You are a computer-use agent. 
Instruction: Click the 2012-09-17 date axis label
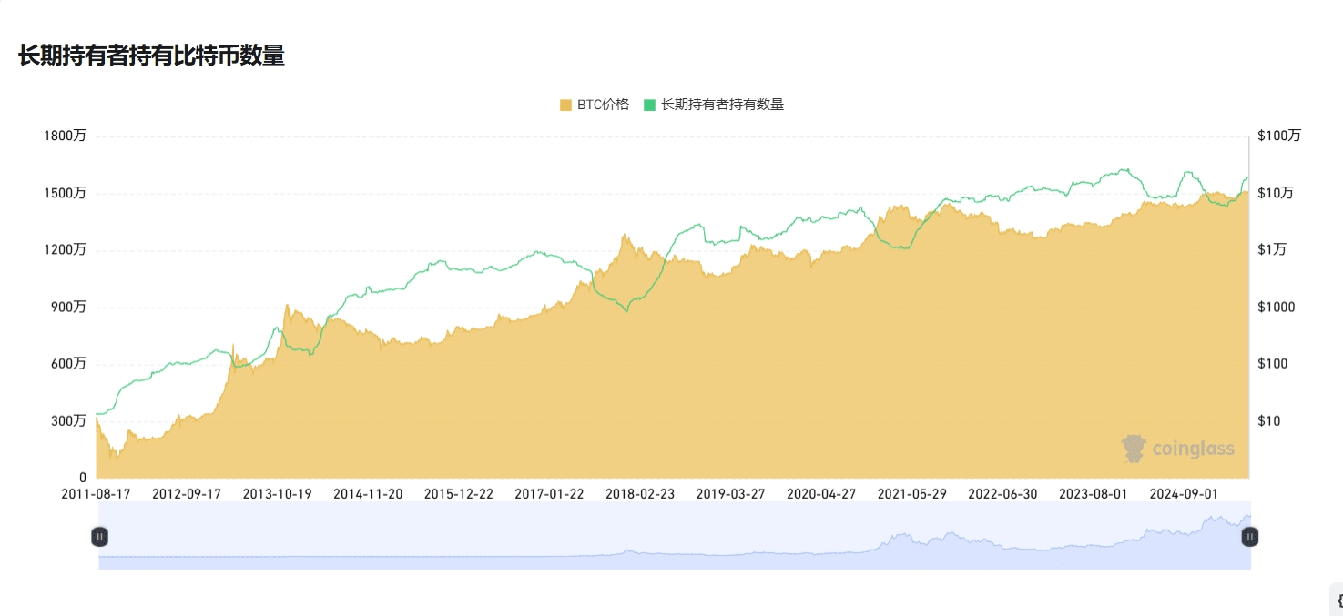click(x=187, y=494)
